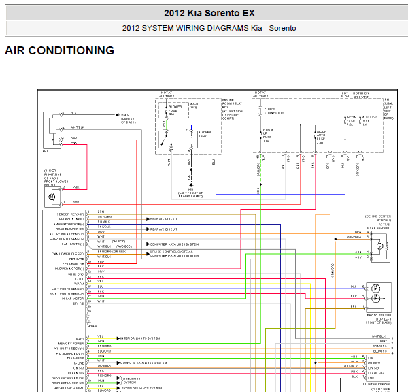Image resolution: width=408 pixels, height=392 pixels.
Task: Click the FET resistor component box
Action: [52, 126]
